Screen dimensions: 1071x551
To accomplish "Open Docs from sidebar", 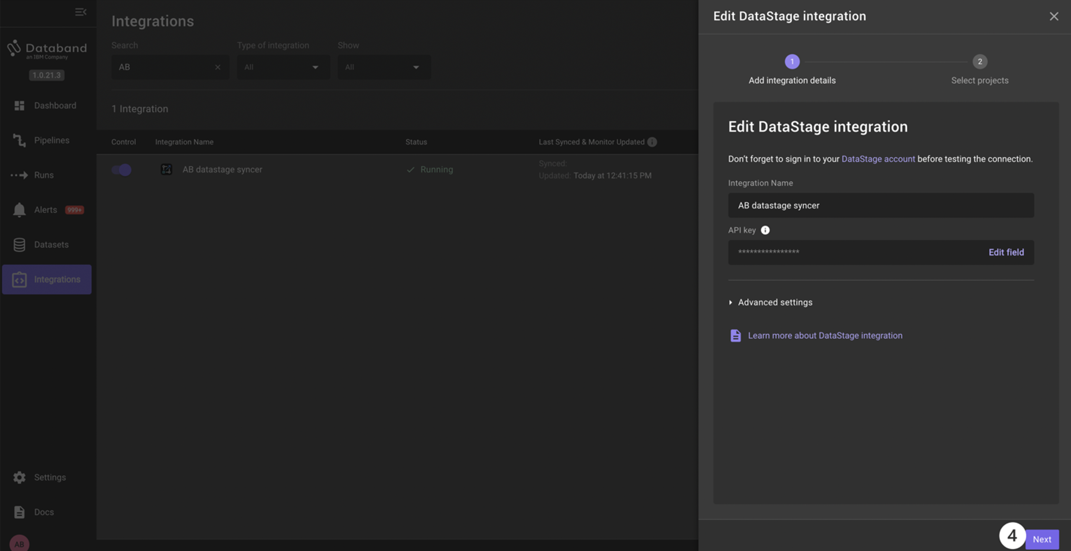I will 44,512.
